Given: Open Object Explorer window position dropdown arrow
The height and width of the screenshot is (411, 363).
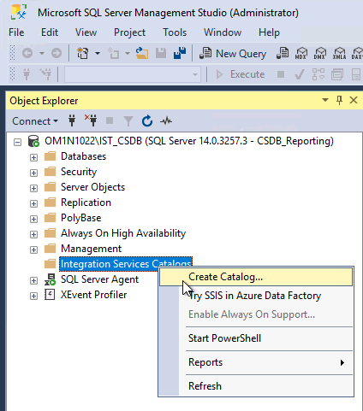Looking at the screenshot, I should (325, 100).
